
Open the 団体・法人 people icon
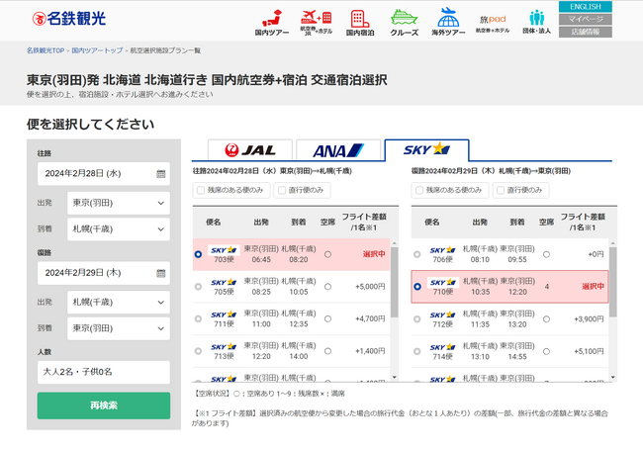click(x=536, y=23)
